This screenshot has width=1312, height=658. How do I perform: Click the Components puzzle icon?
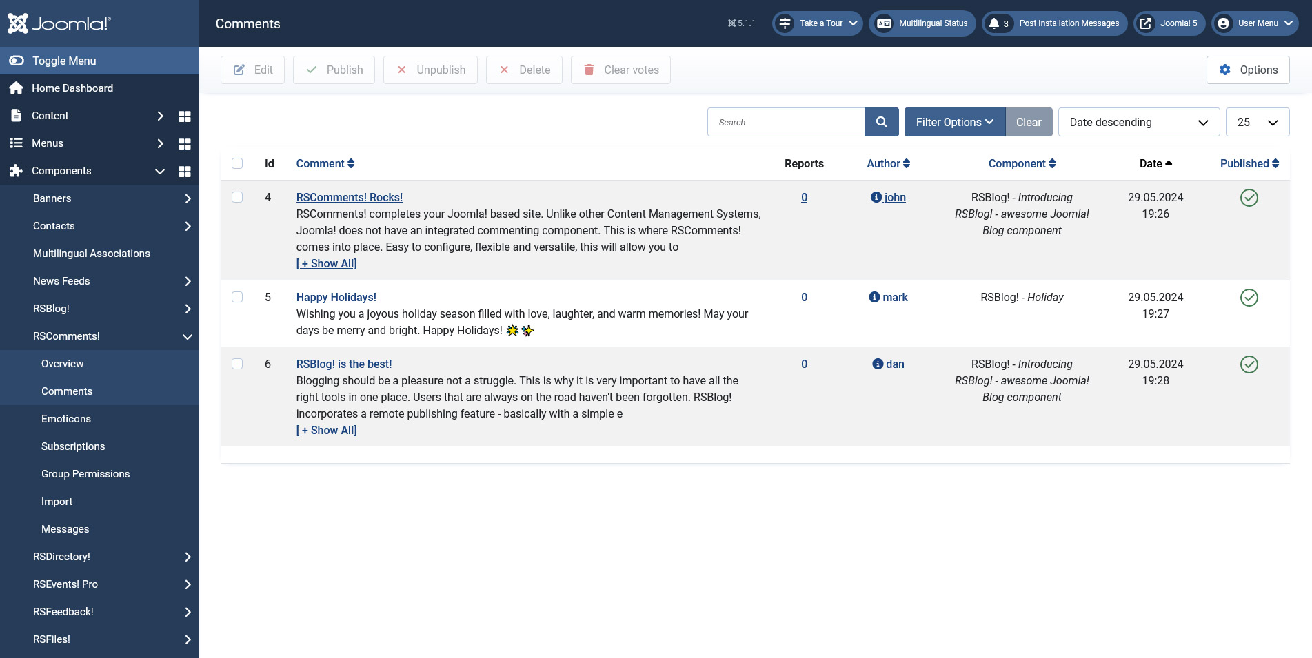pyautogui.click(x=16, y=171)
